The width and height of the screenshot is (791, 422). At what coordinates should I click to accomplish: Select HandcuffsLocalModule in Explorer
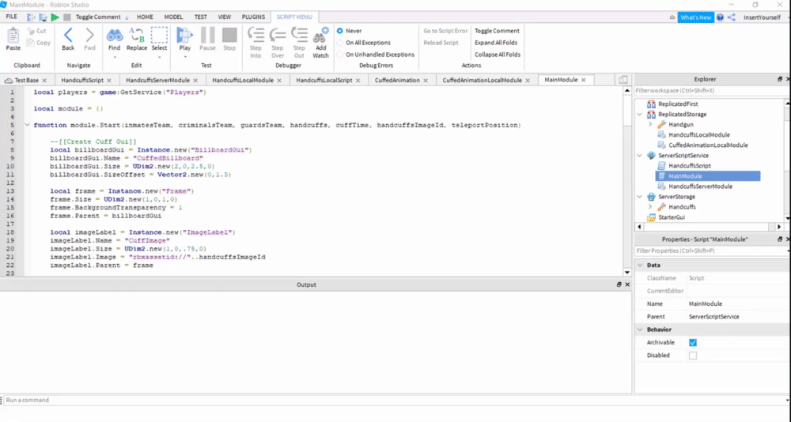698,134
